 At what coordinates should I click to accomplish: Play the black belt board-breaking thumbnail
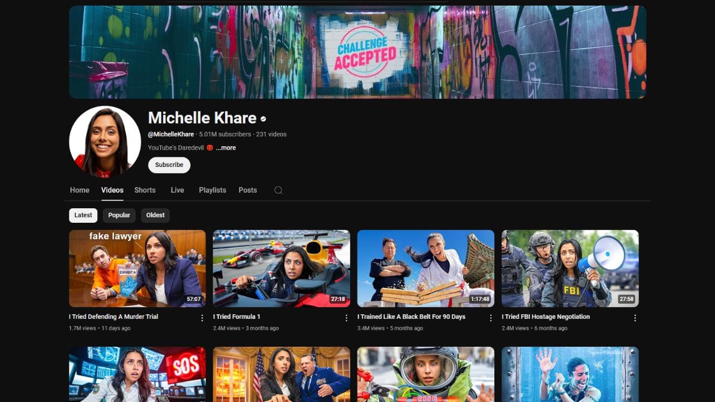tap(426, 269)
